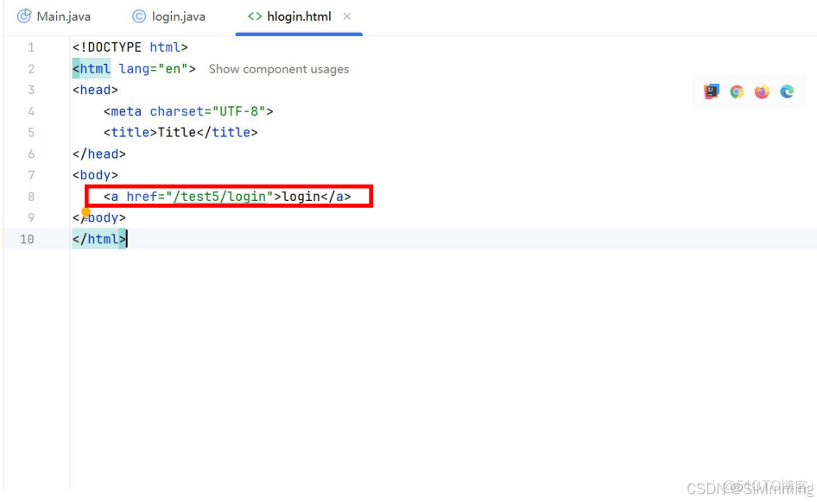Open the page in Chrome
Image resolution: width=817 pixels, height=502 pixels.
(x=736, y=91)
